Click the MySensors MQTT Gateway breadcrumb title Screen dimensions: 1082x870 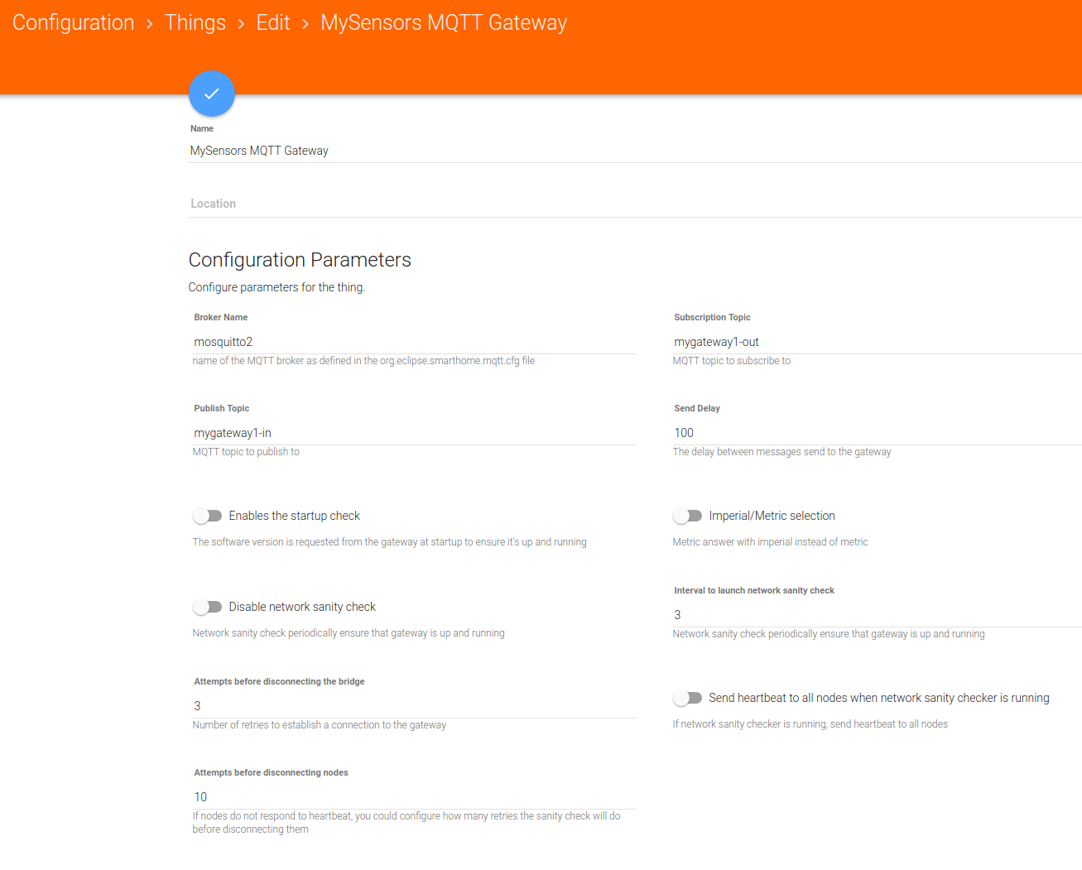click(x=443, y=23)
